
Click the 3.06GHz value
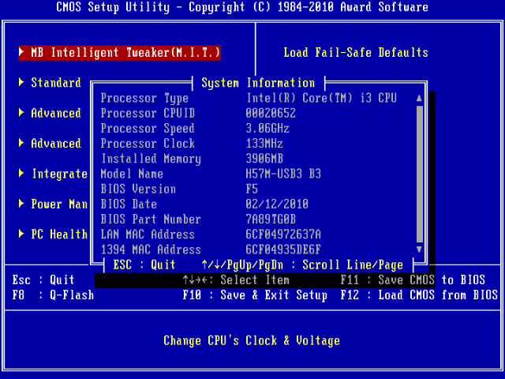tap(267, 128)
